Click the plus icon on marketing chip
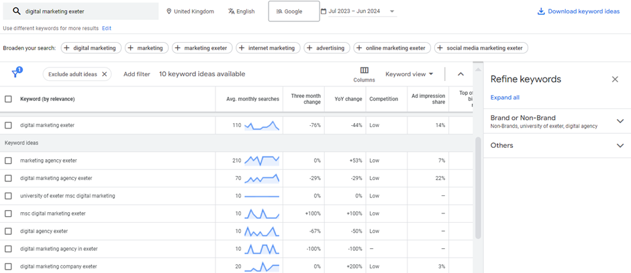The height and width of the screenshot is (273, 631). (131, 48)
